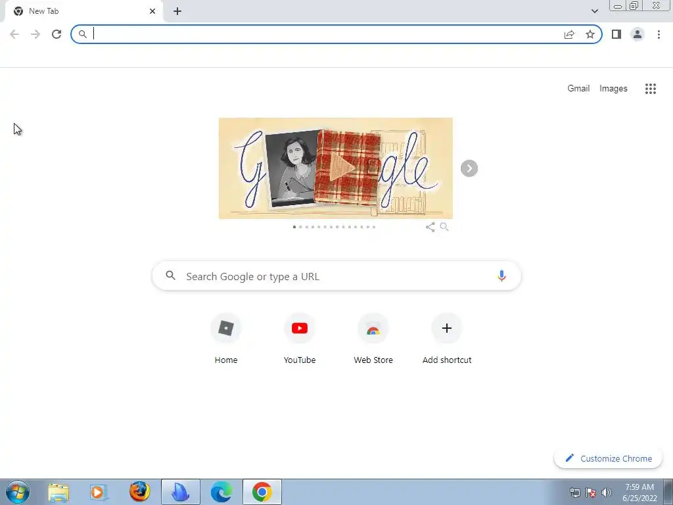Open the Windows Start menu
This screenshot has height=505, width=673.
(18, 492)
